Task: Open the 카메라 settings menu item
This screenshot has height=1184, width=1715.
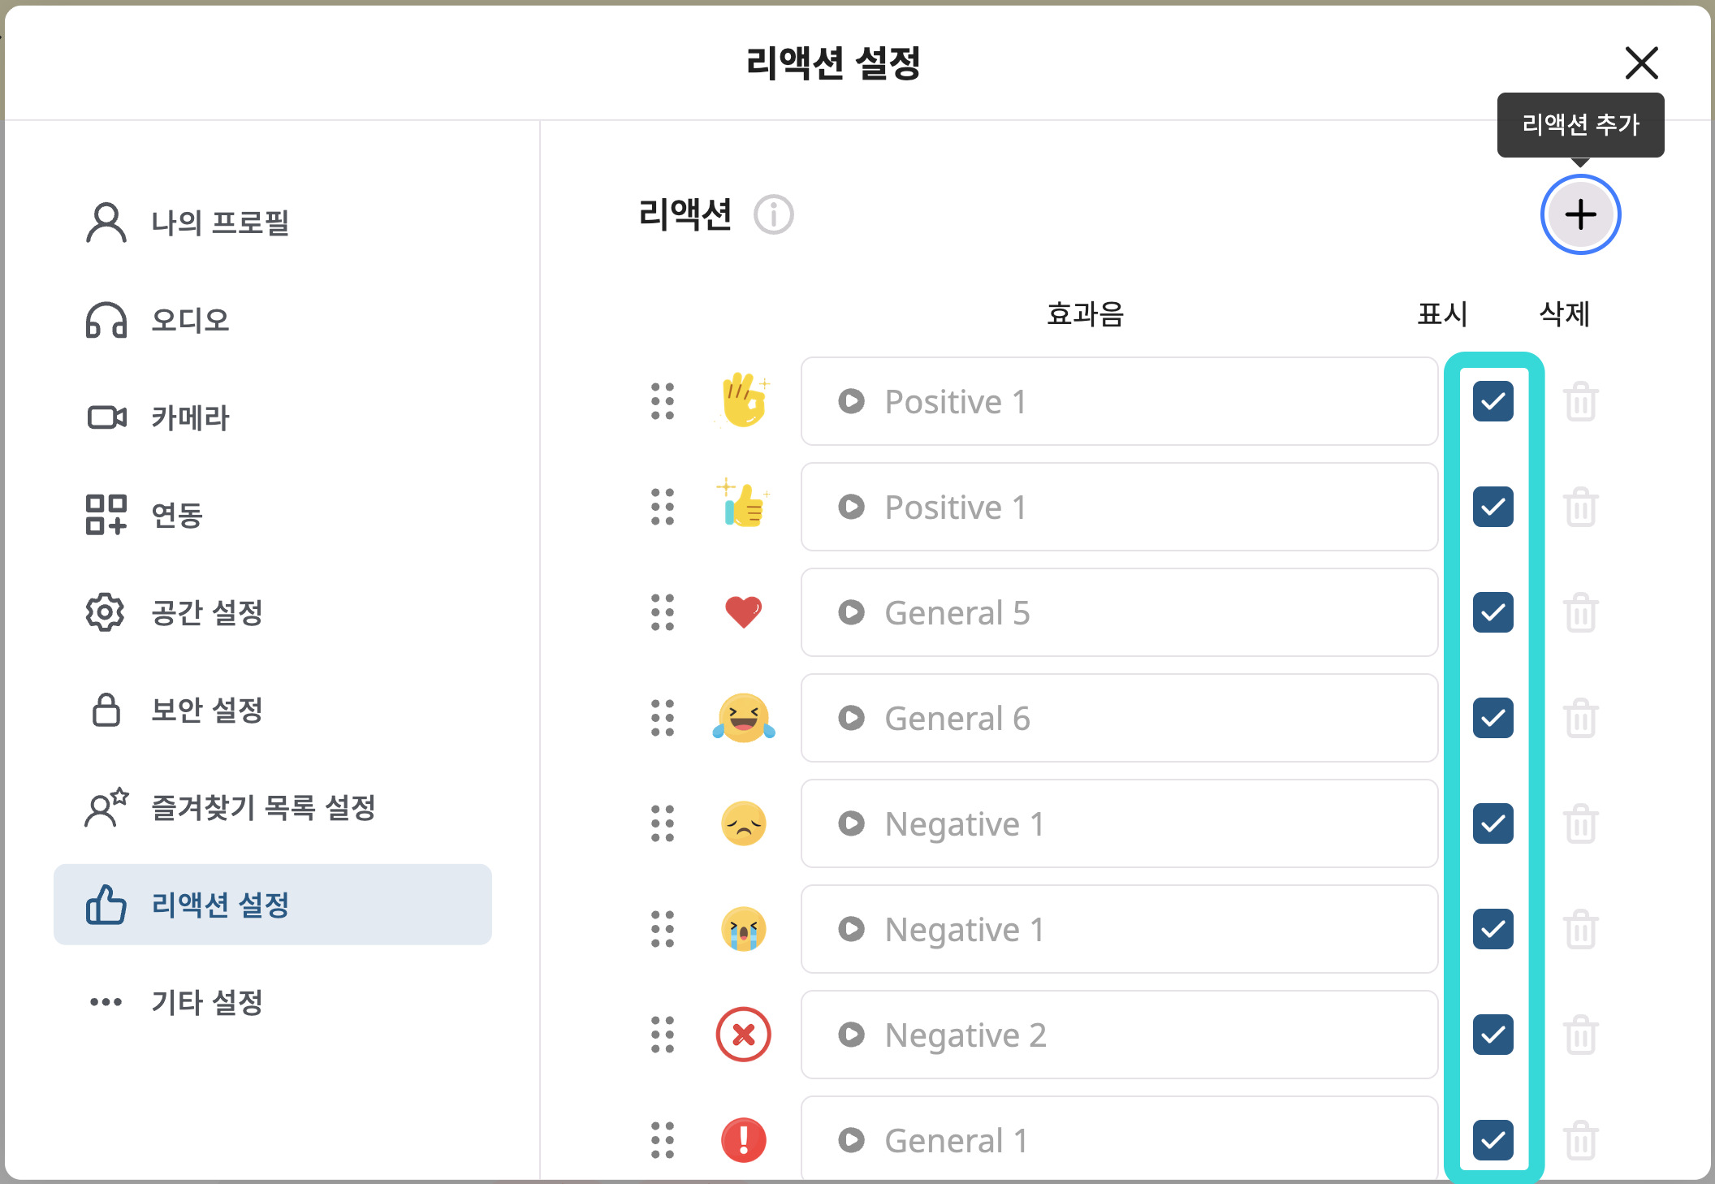Action: click(105, 417)
